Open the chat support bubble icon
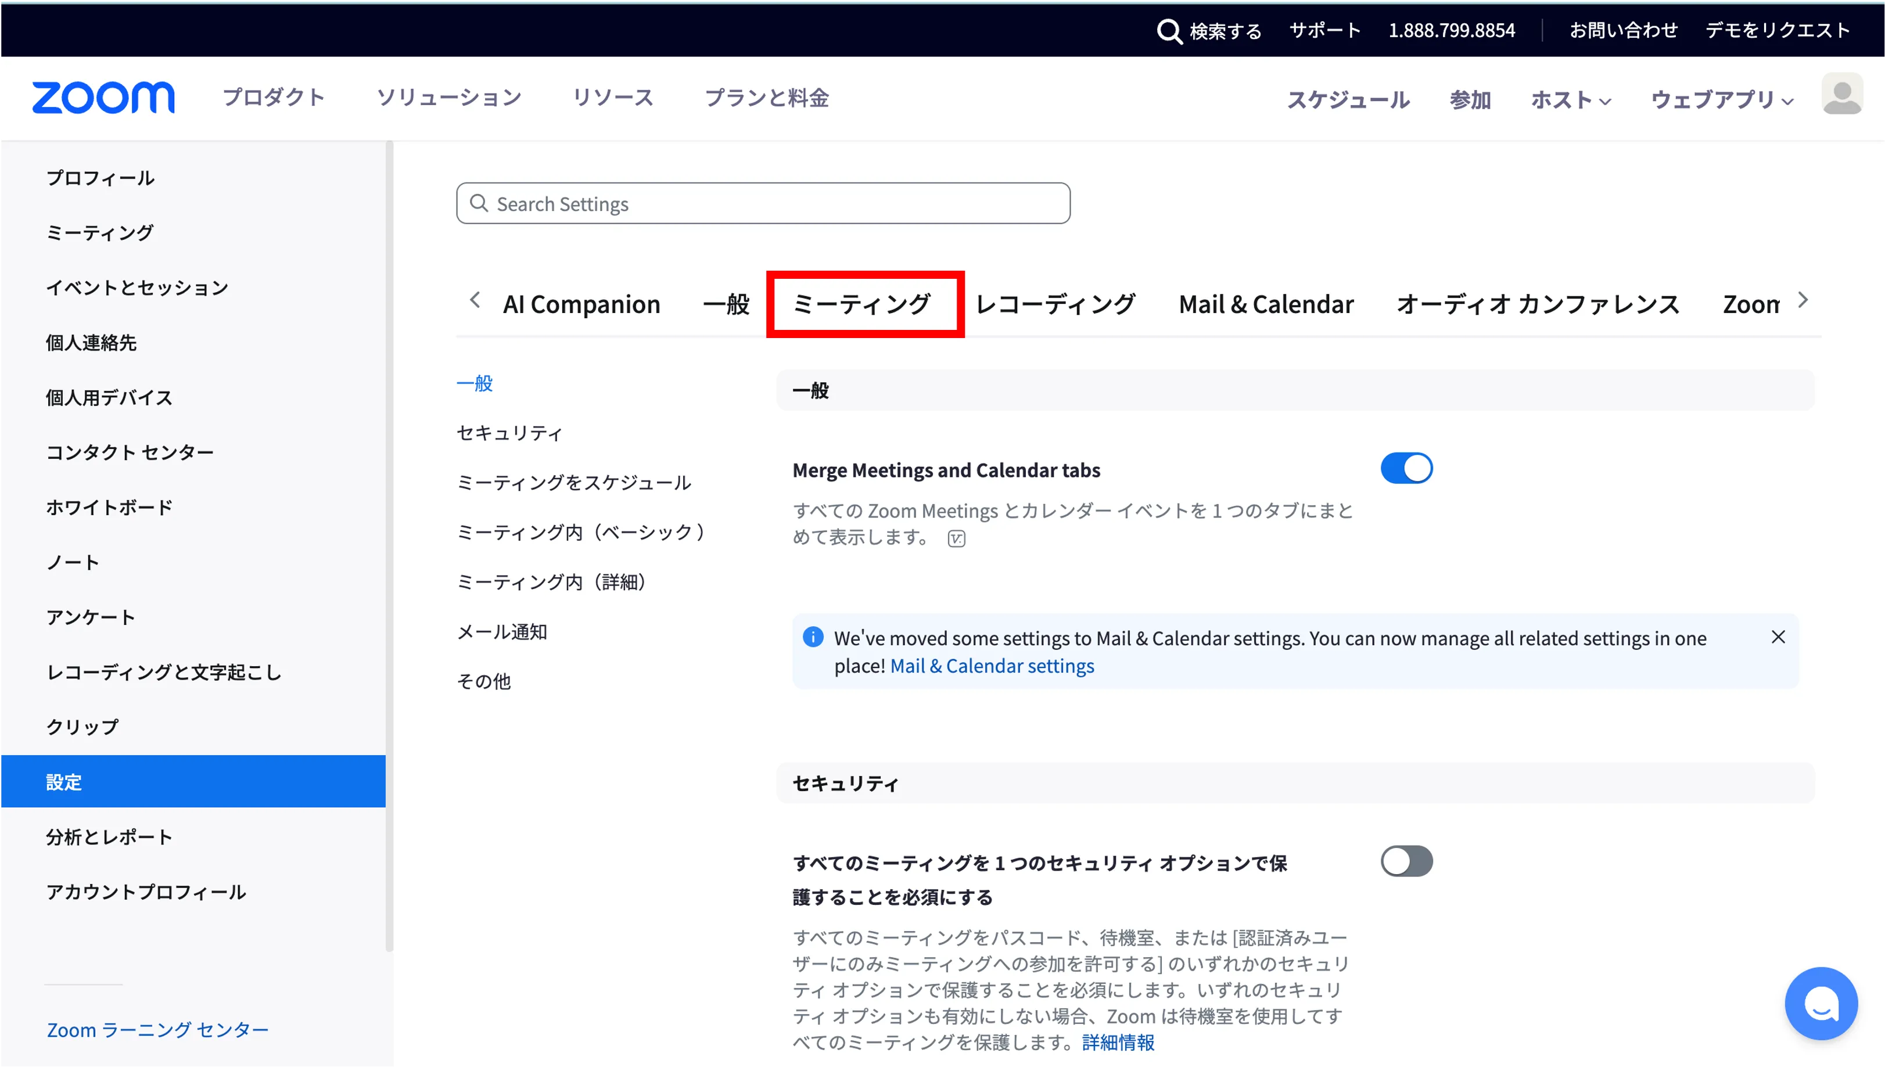The height and width of the screenshot is (1067, 1885). point(1821,1003)
